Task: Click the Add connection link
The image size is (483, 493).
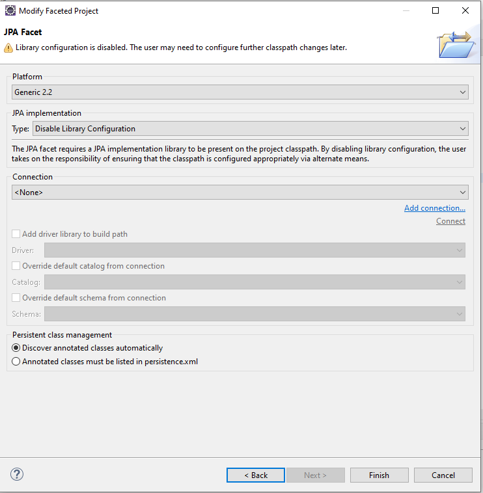Action: click(x=434, y=208)
